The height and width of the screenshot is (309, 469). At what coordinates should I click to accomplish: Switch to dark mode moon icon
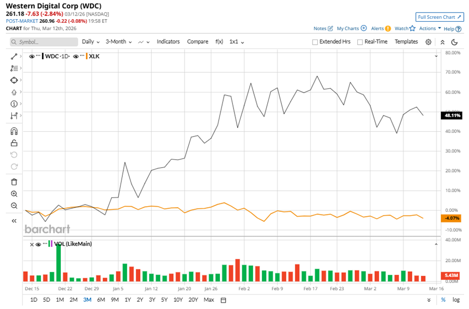coord(454,42)
